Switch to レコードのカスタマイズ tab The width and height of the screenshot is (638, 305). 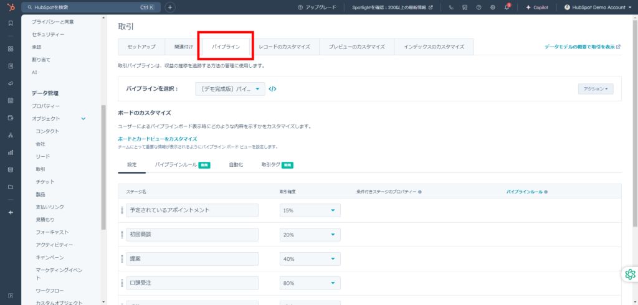point(284,47)
